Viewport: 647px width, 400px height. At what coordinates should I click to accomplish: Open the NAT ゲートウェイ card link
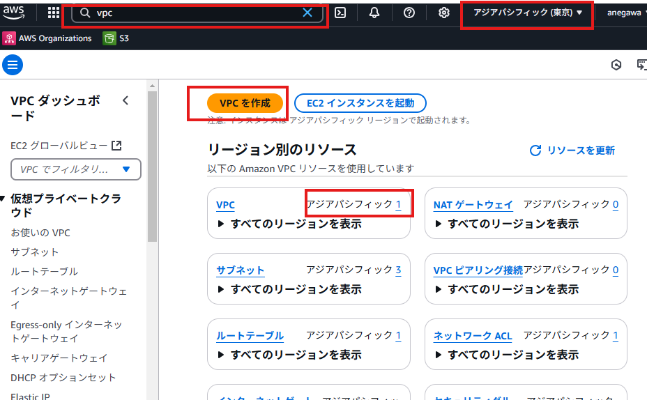click(473, 205)
